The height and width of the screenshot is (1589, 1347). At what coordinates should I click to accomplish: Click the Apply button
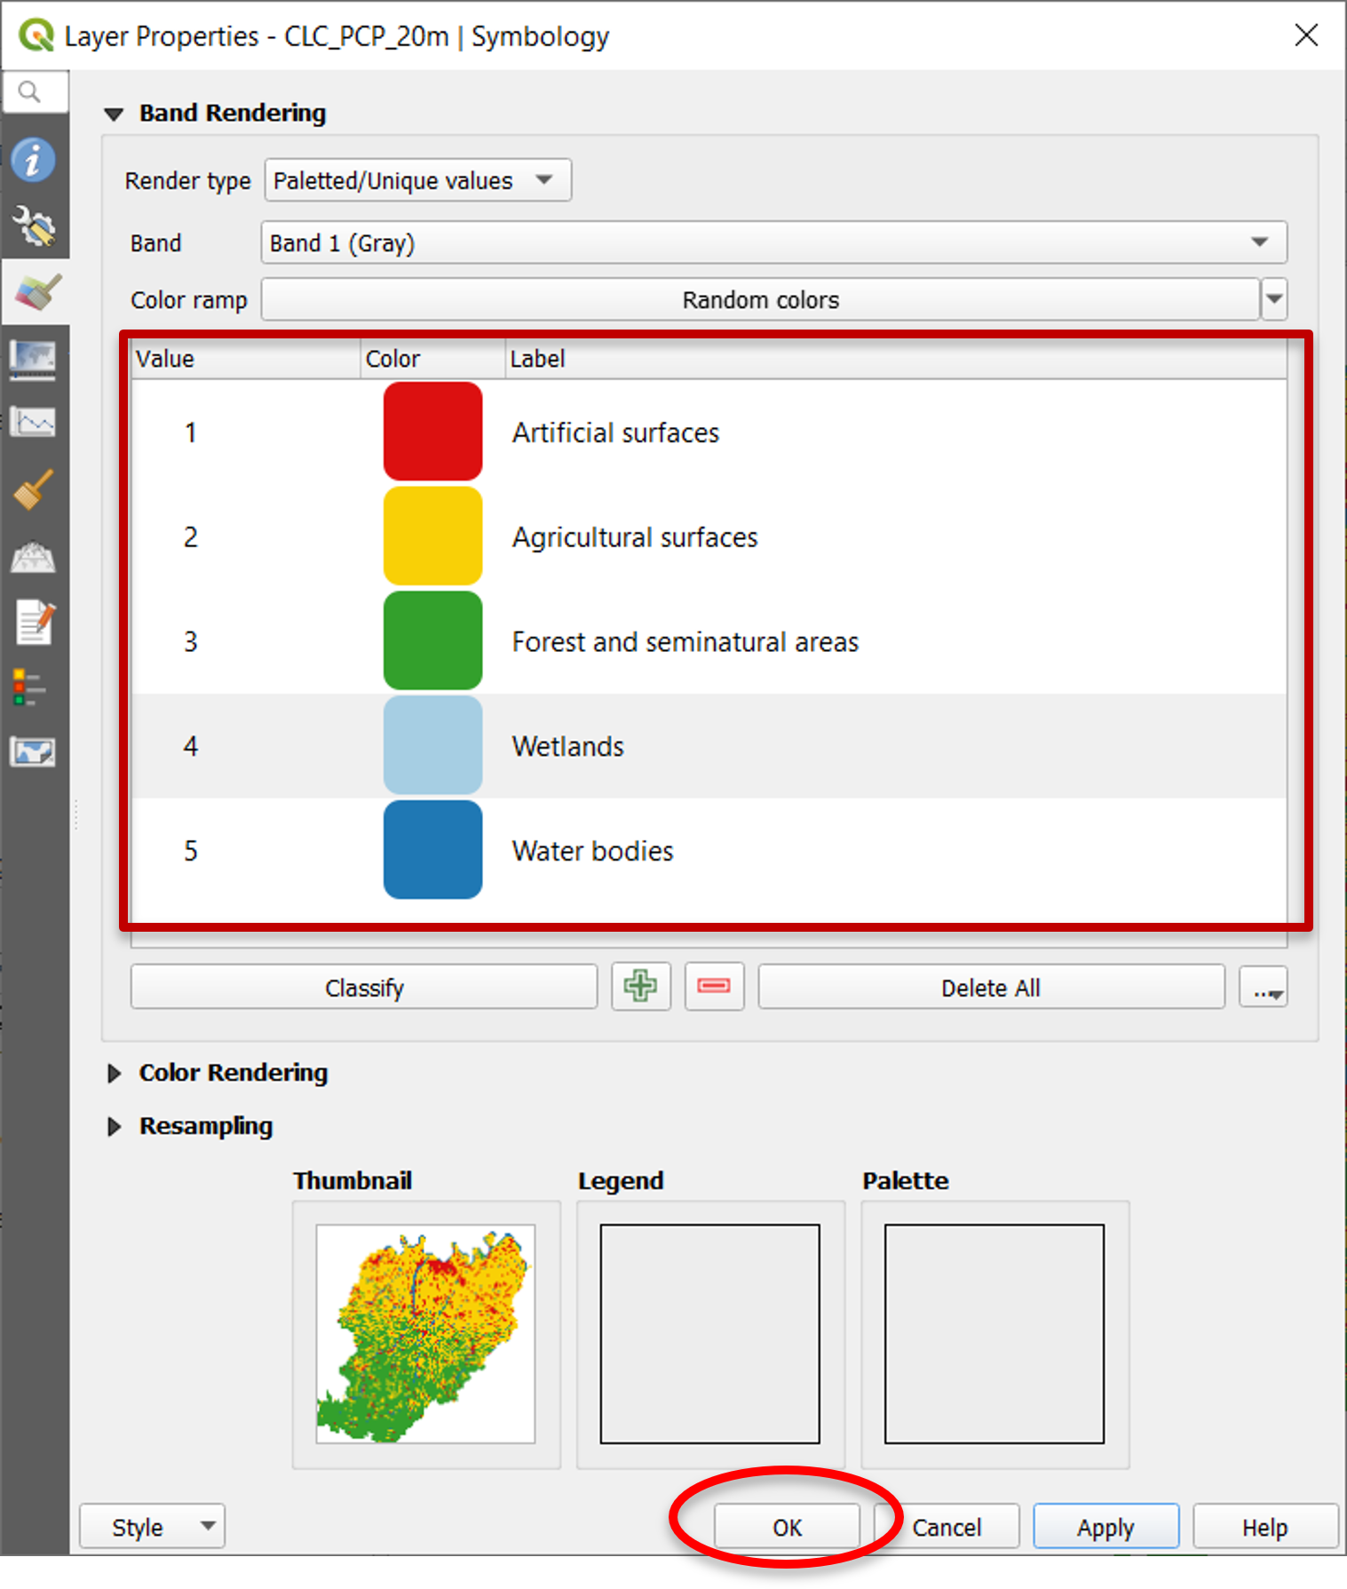1106,1527
